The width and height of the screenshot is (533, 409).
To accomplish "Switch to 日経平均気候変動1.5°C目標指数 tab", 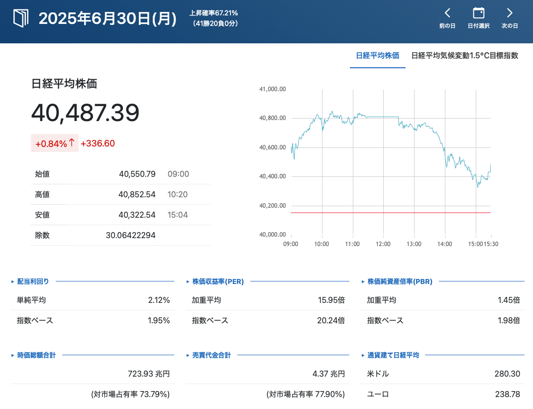I will pyautogui.click(x=465, y=56).
